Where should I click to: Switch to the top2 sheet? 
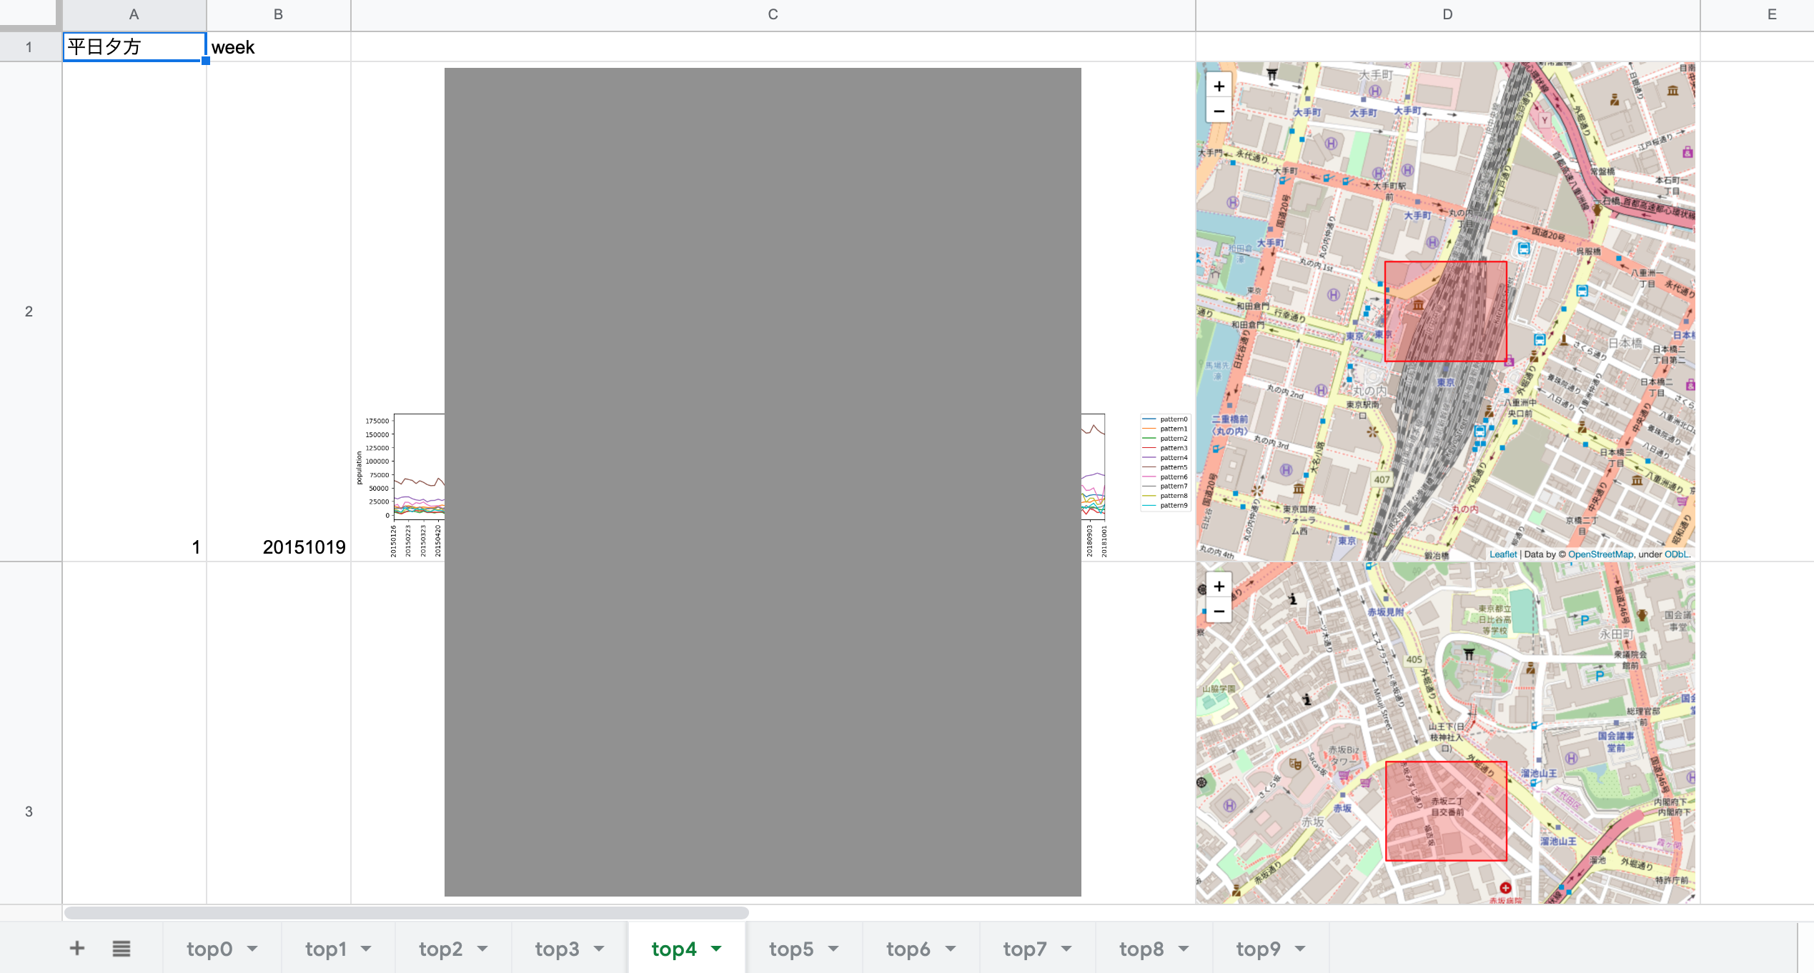pos(442,948)
